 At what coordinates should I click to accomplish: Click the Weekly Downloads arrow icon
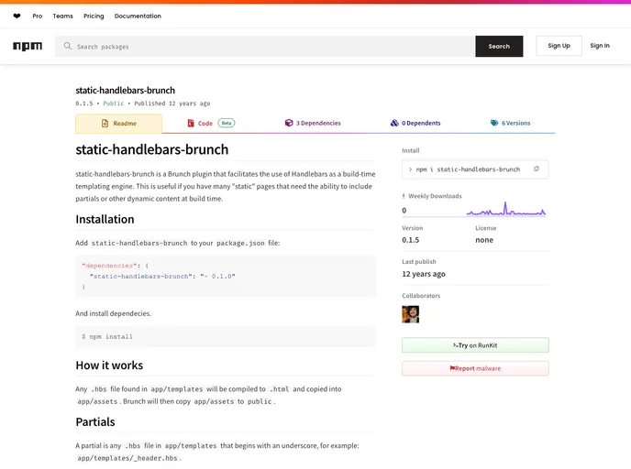[404, 196]
